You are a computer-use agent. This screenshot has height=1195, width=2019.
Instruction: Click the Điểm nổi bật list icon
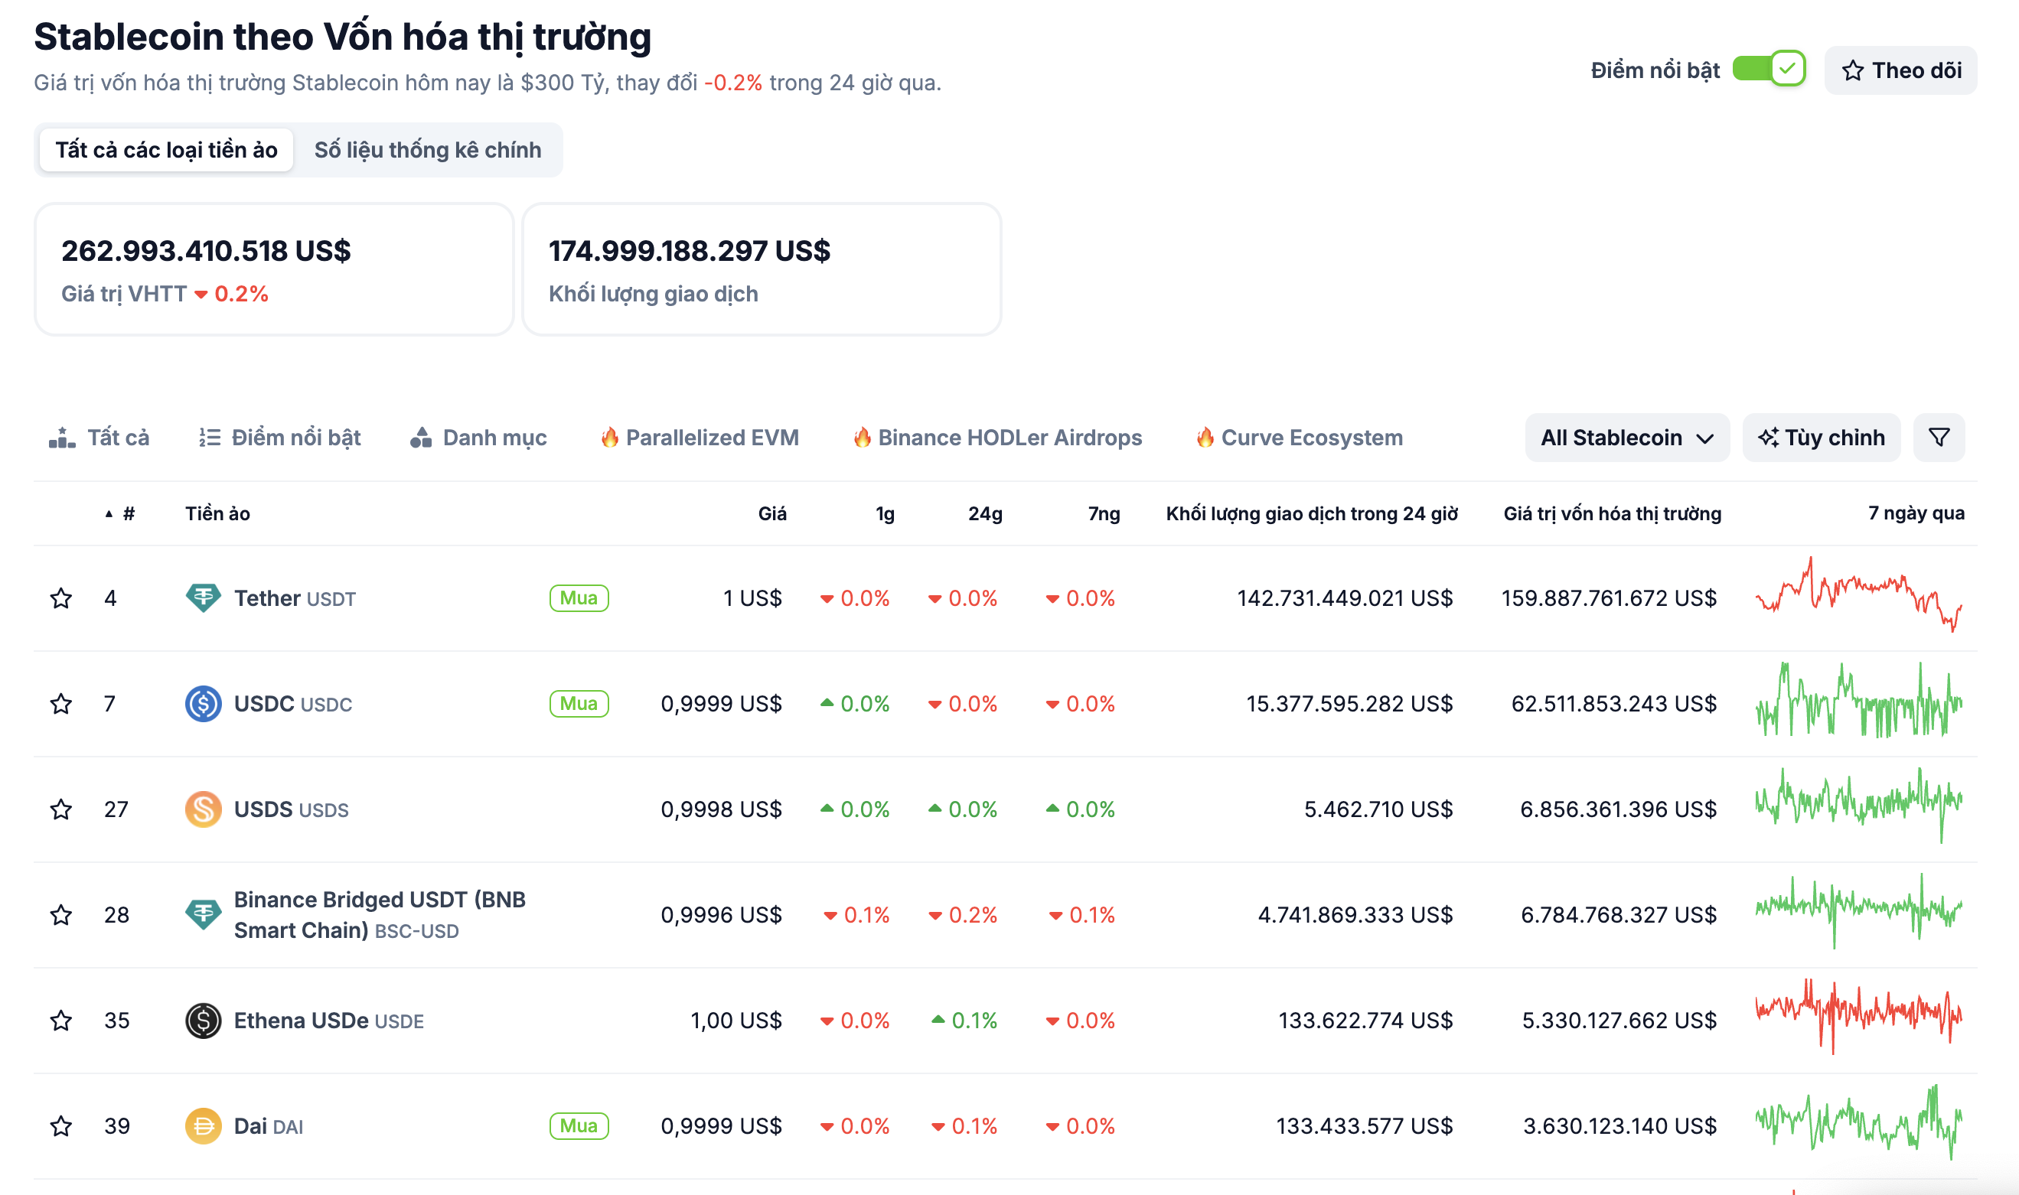coord(209,438)
